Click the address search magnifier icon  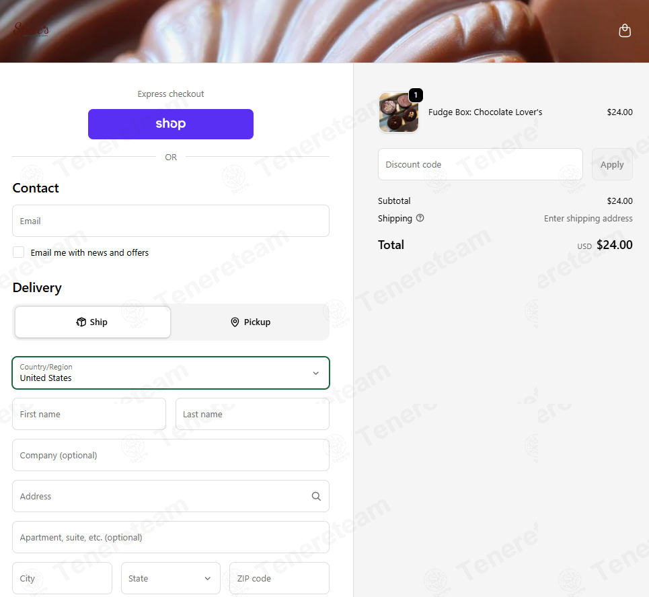coord(316,496)
